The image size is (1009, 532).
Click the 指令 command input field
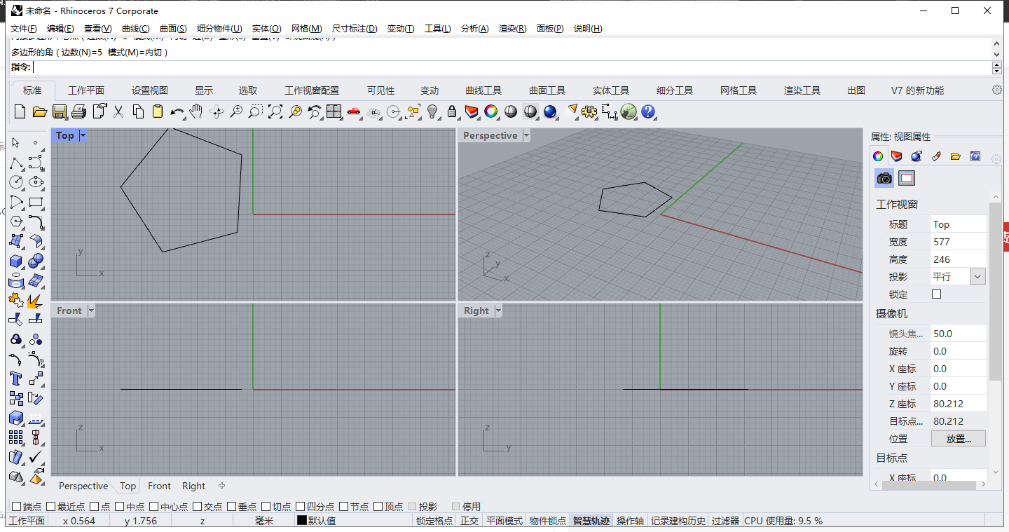click(x=512, y=67)
